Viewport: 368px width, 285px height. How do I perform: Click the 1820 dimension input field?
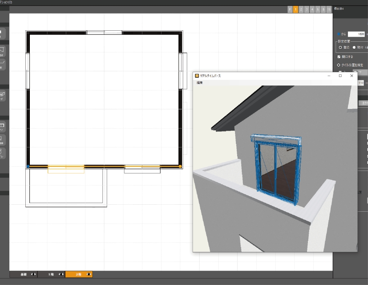point(356,34)
